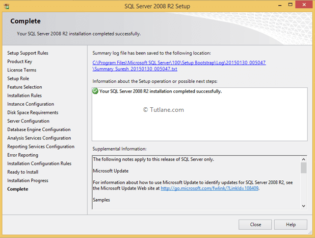Select the bold Complete step in sidebar
The width and height of the screenshot is (315, 238).
coord(18,189)
